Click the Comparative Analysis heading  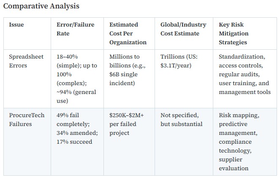[x=41, y=6]
